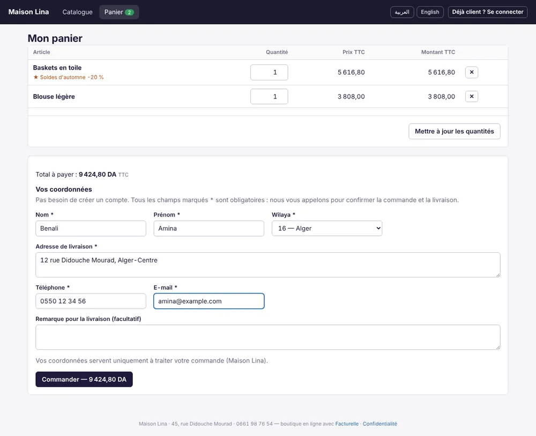Click the Mon panier heading
This screenshot has height=436, width=536.
tap(55, 38)
